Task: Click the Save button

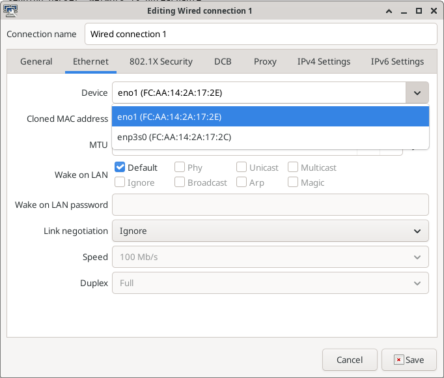Action: pyautogui.click(x=409, y=360)
